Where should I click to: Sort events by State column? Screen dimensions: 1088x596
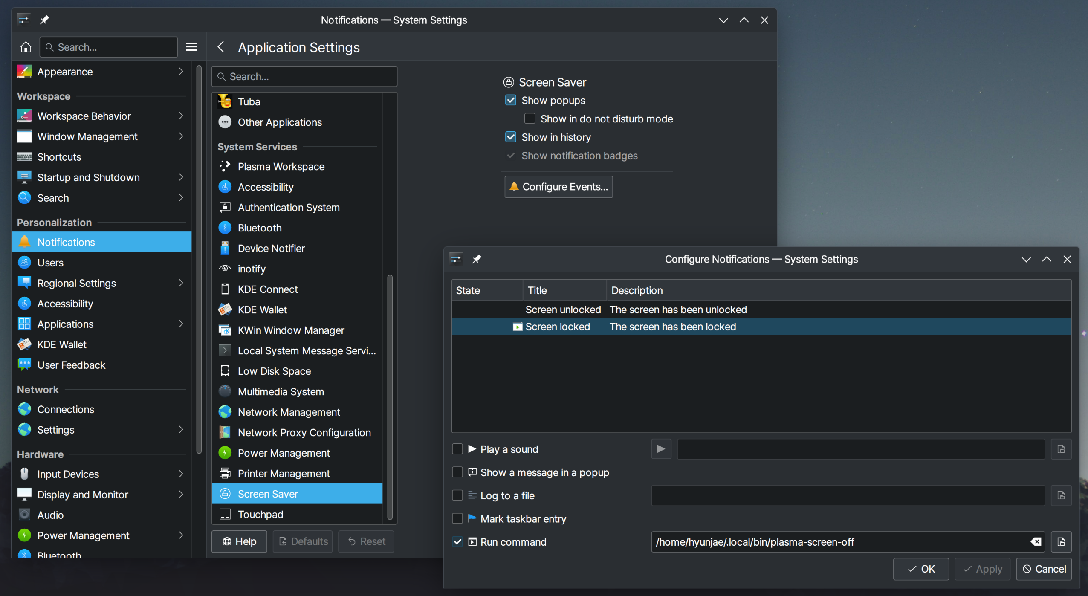(487, 290)
